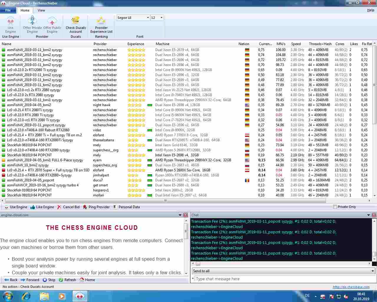
Task: Sort by Speed column header
Action: coord(296,44)
